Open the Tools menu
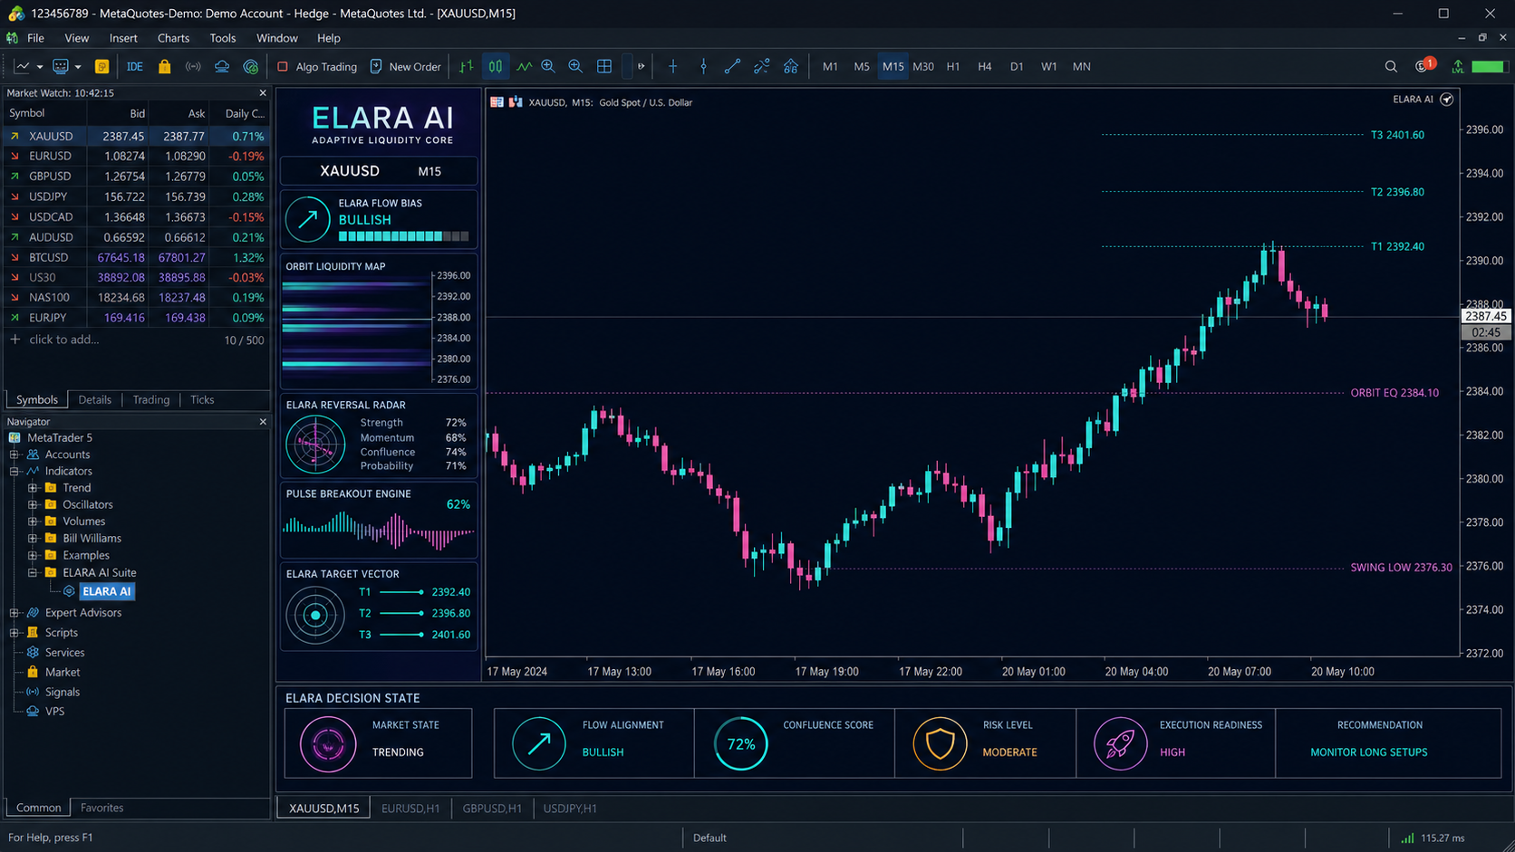 tap(222, 38)
